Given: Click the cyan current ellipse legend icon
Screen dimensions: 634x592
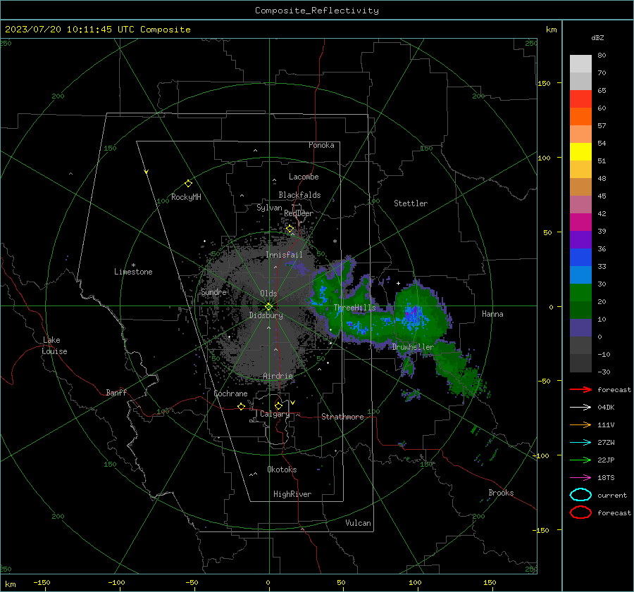Looking at the screenshot, I should 580,495.
